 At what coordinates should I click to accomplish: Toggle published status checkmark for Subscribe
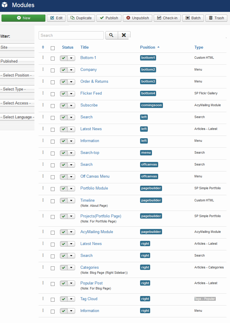(64, 106)
